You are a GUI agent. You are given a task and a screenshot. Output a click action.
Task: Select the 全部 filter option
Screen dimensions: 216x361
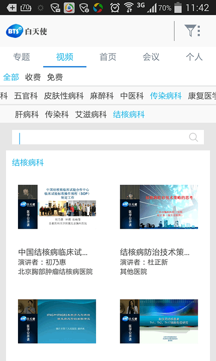11,77
